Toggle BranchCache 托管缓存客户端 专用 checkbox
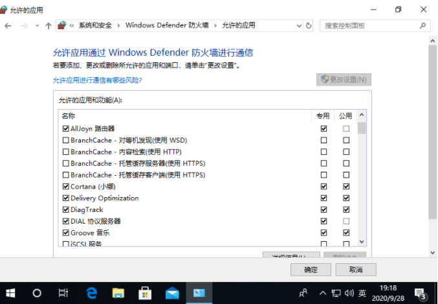The image size is (438, 304). [x=323, y=175]
